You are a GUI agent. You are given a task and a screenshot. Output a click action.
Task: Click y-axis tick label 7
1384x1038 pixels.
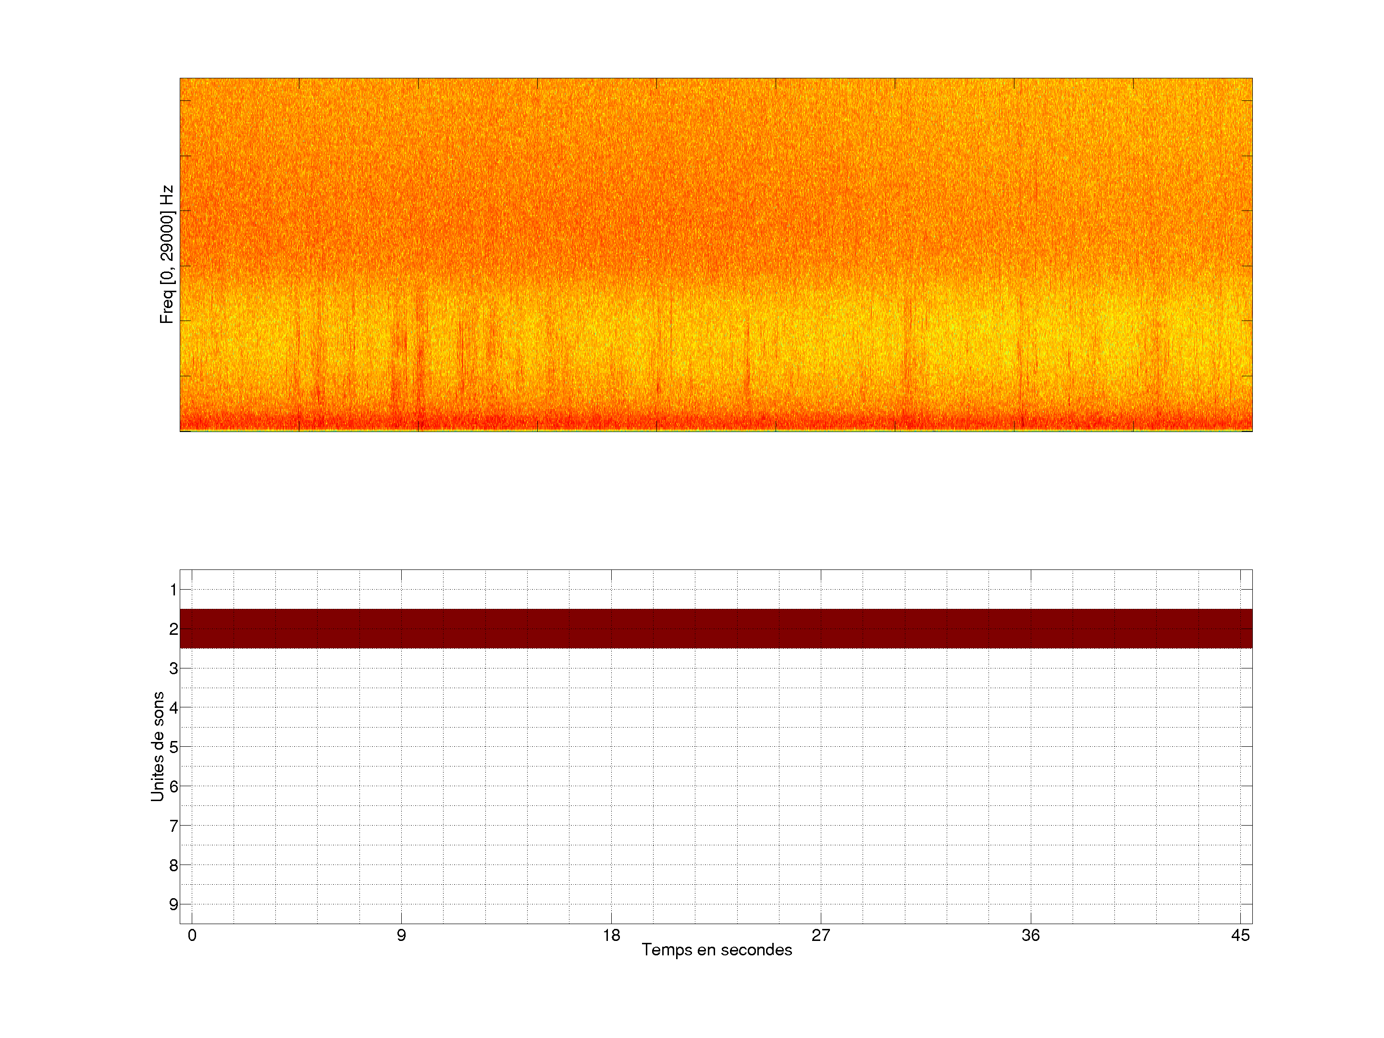(x=173, y=826)
